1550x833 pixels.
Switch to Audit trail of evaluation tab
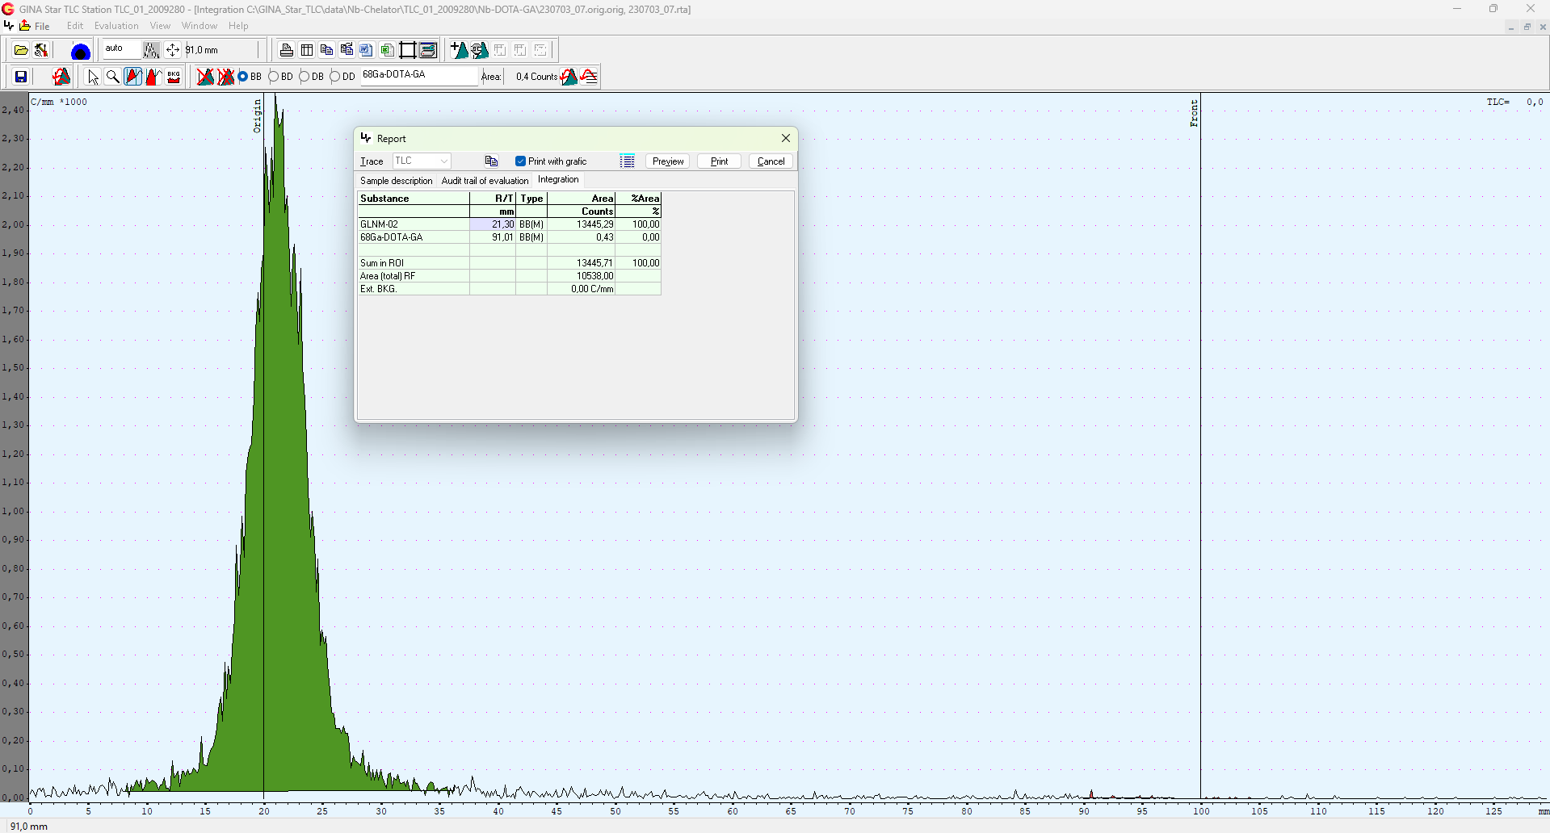point(485,181)
